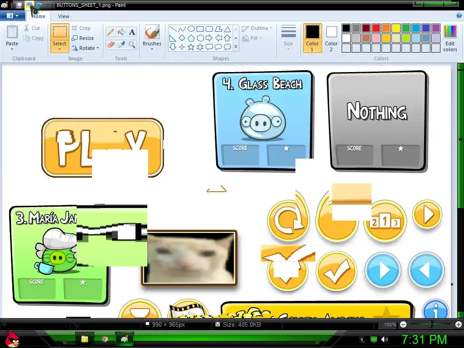464x348 pixels.
Task: Choose the Diamond shape
Action: 182,38
